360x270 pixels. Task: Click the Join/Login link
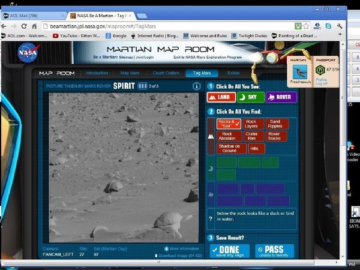(x=145, y=57)
